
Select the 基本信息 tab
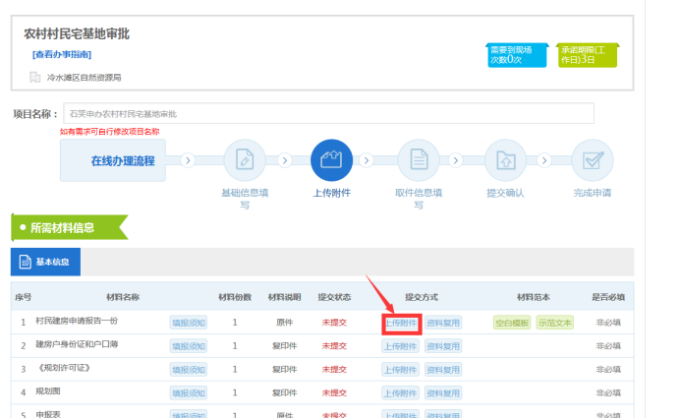coord(45,263)
